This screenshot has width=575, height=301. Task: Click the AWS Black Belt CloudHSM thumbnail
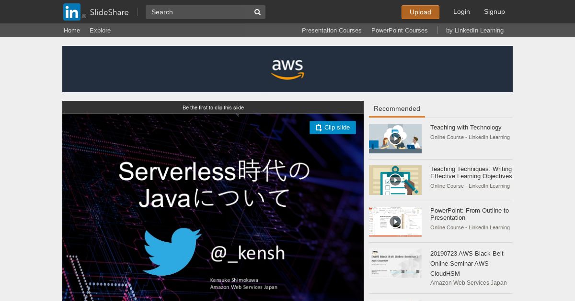(395, 263)
